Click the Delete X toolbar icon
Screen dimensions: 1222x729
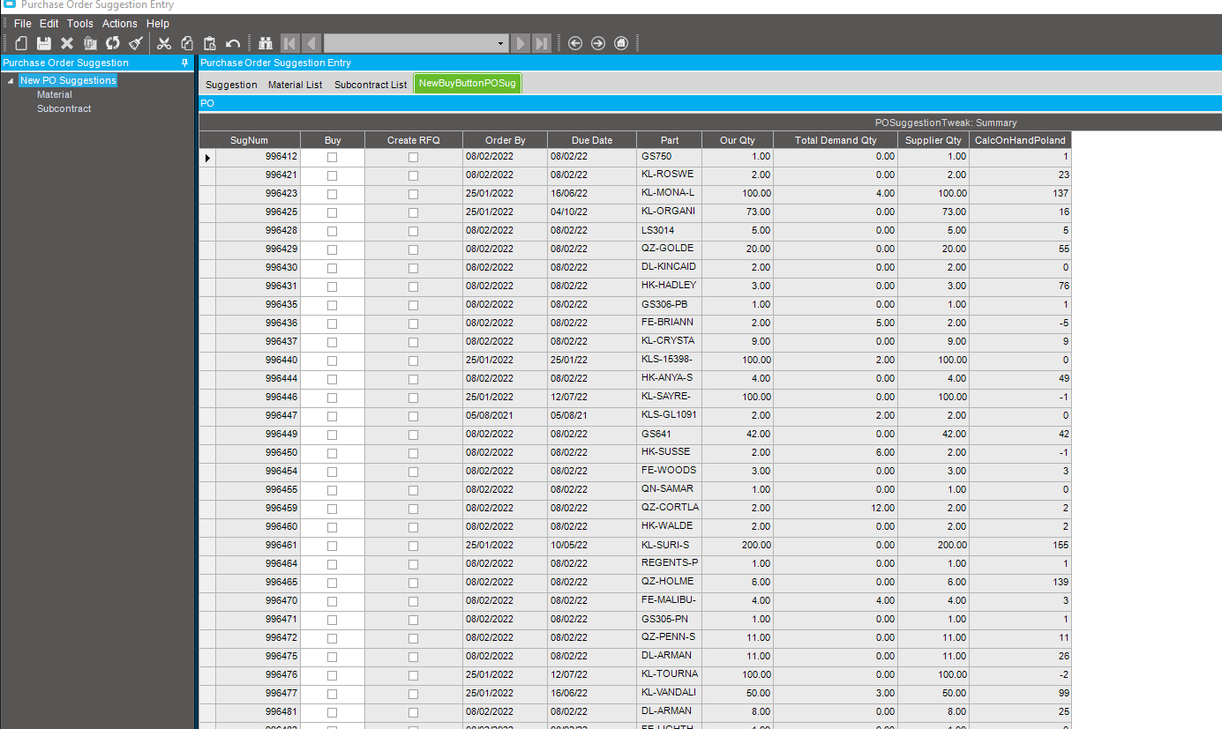click(x=67, y=43)
